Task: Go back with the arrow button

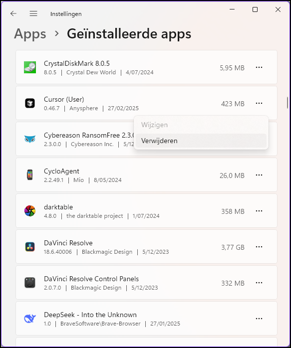Action: (x=13, y=13)
